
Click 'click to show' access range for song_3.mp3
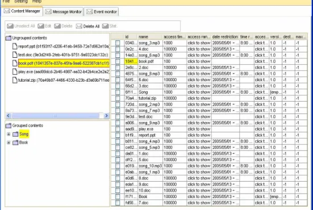click(x=199, y=43)
